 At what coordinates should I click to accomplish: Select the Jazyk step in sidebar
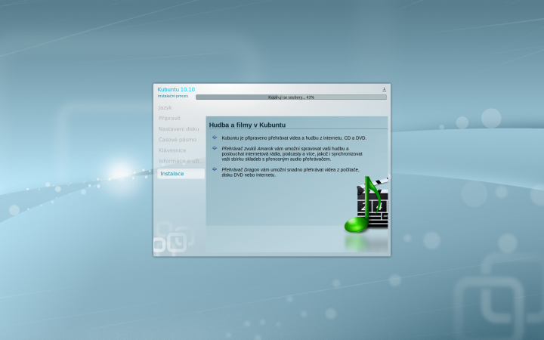(165, 107)
